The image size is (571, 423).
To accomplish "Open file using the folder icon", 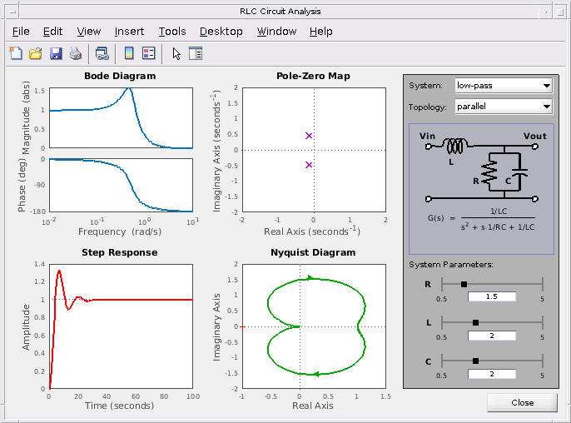I will pyautogui.click(x=36, y=53).
